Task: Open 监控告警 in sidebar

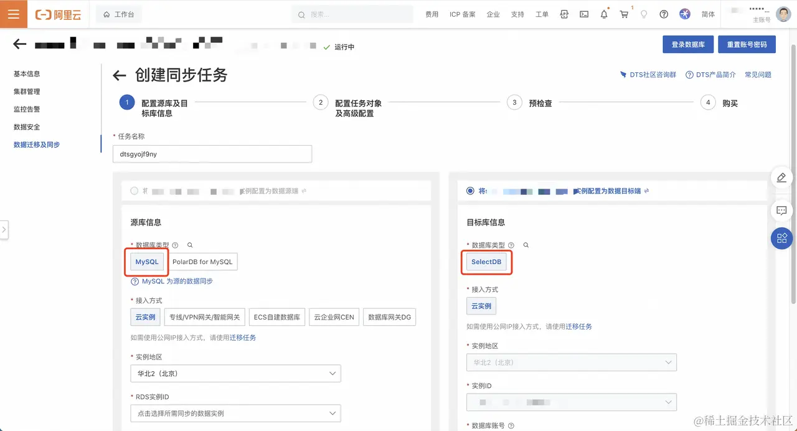Action: (x=27, y=109)
